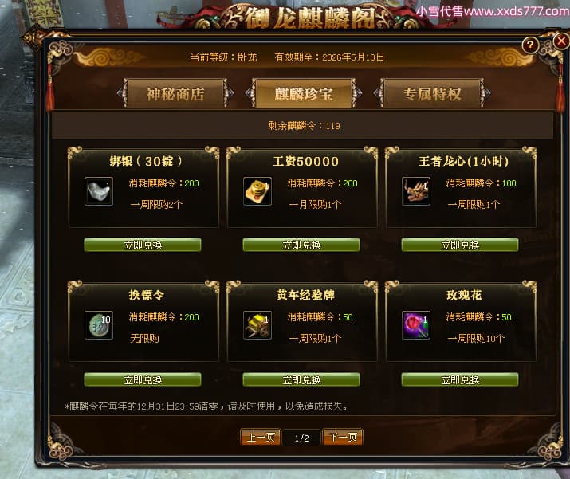Open help with the question mark icon
Screen dimensions: 570x479
tap(530, 45)
